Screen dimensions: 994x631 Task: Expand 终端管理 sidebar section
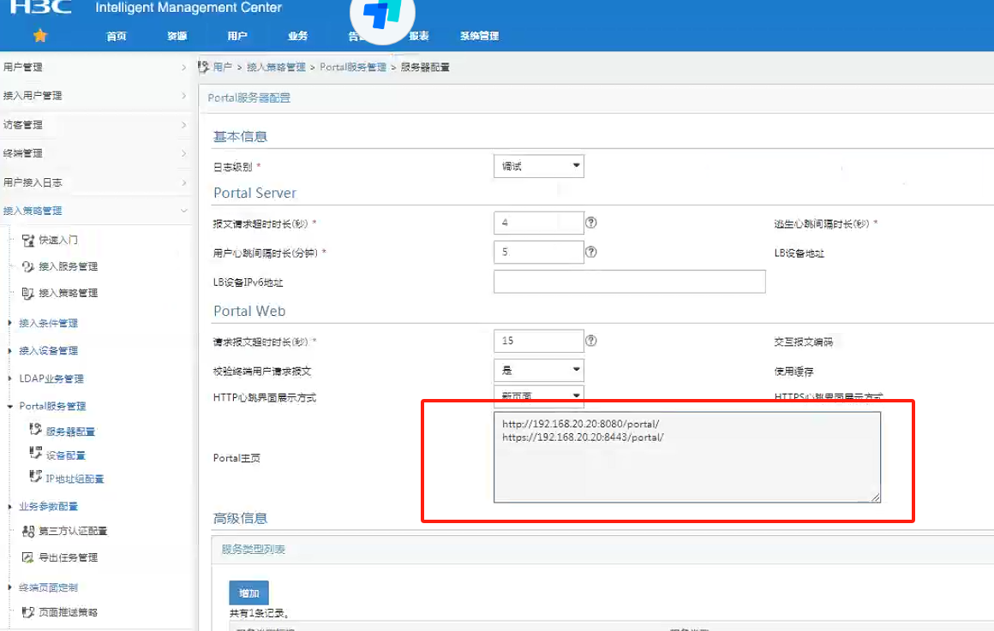(96, 153)
